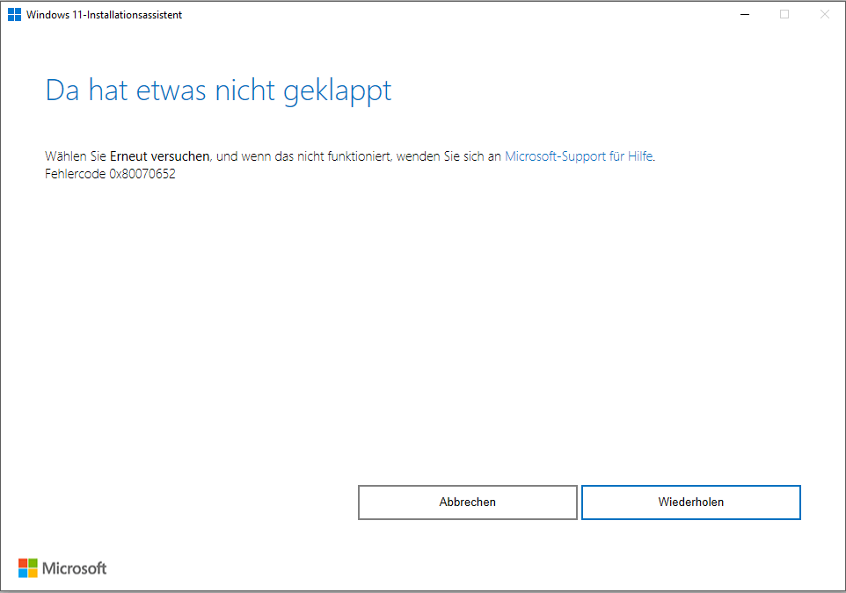Open the Microsoft-Support für Hilfe link

pos(579,156)
